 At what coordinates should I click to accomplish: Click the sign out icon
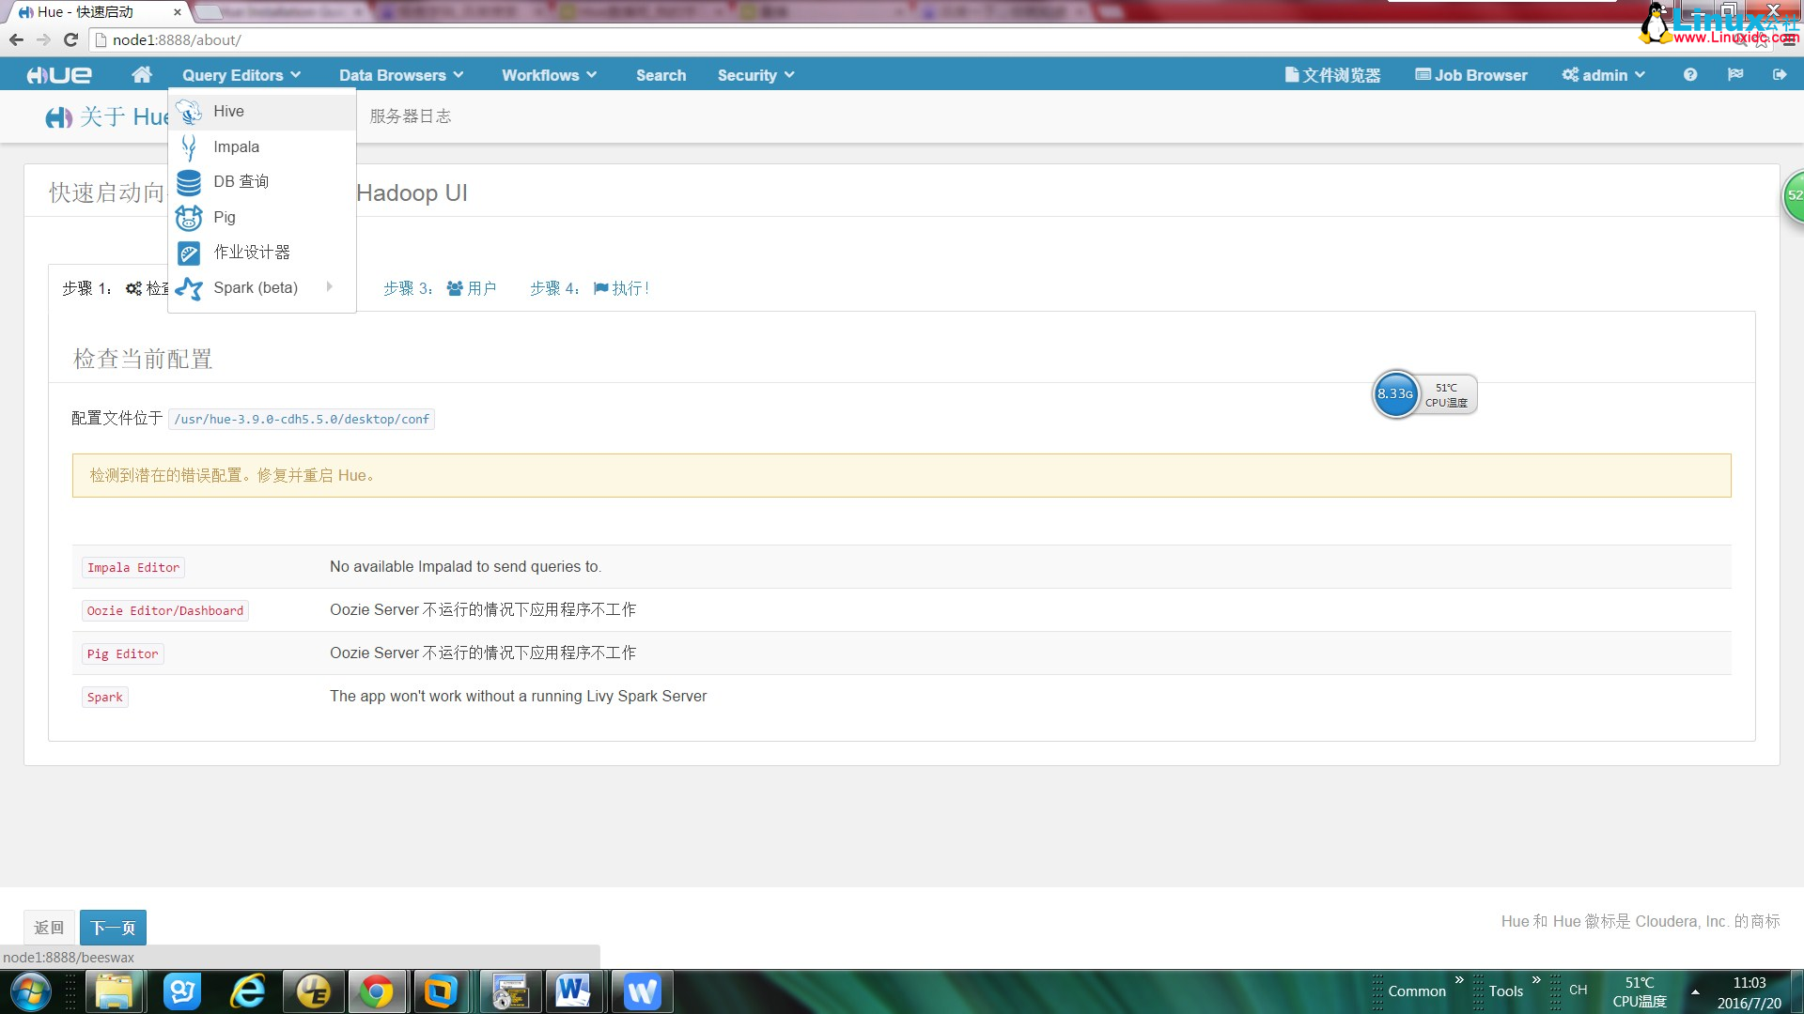(x=1780, y=75)
